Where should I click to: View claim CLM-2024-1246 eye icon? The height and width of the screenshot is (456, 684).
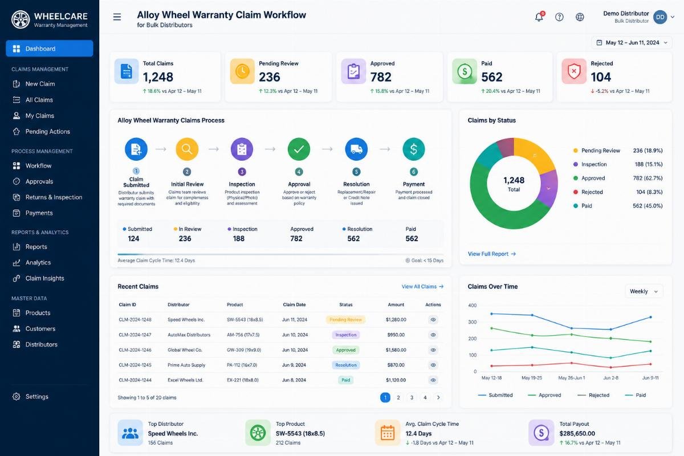(433, 350)
